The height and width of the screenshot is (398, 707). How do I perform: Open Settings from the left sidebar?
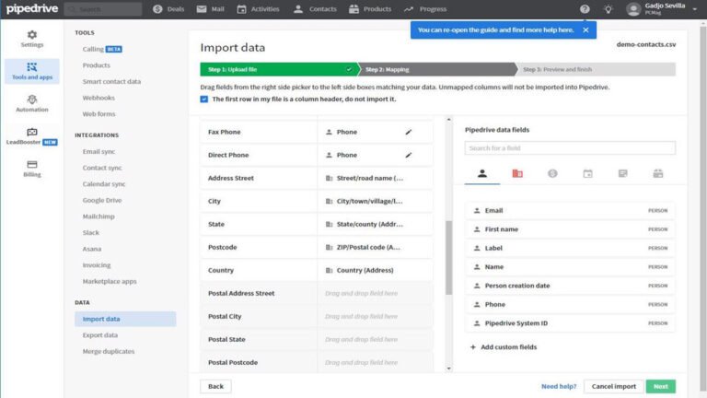(x=32, y=39)
